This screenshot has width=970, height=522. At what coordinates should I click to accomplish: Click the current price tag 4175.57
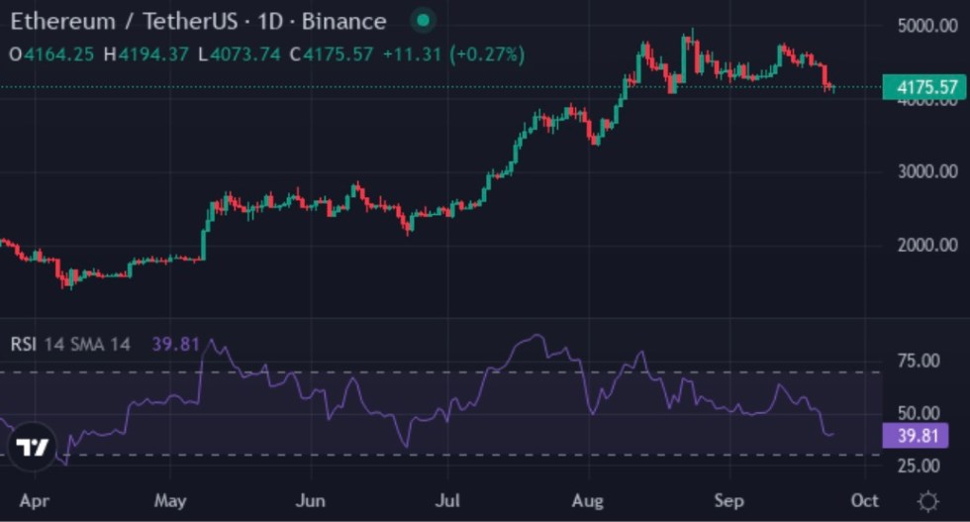[x=924, y=87]
